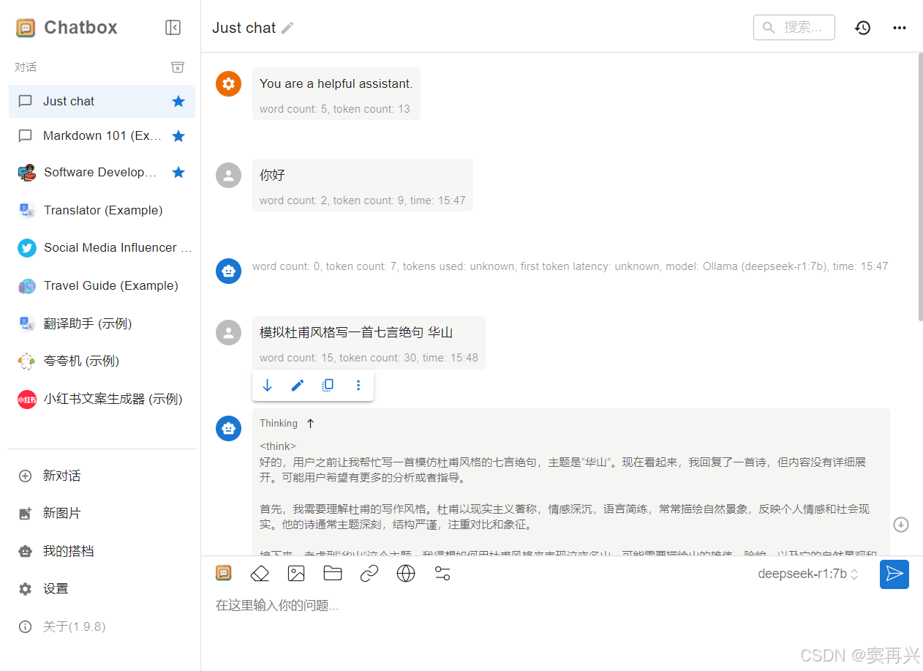
Task: Open the Travel Guide (Example) conversation
Action: pyautogui.click(x=102, y=285)
